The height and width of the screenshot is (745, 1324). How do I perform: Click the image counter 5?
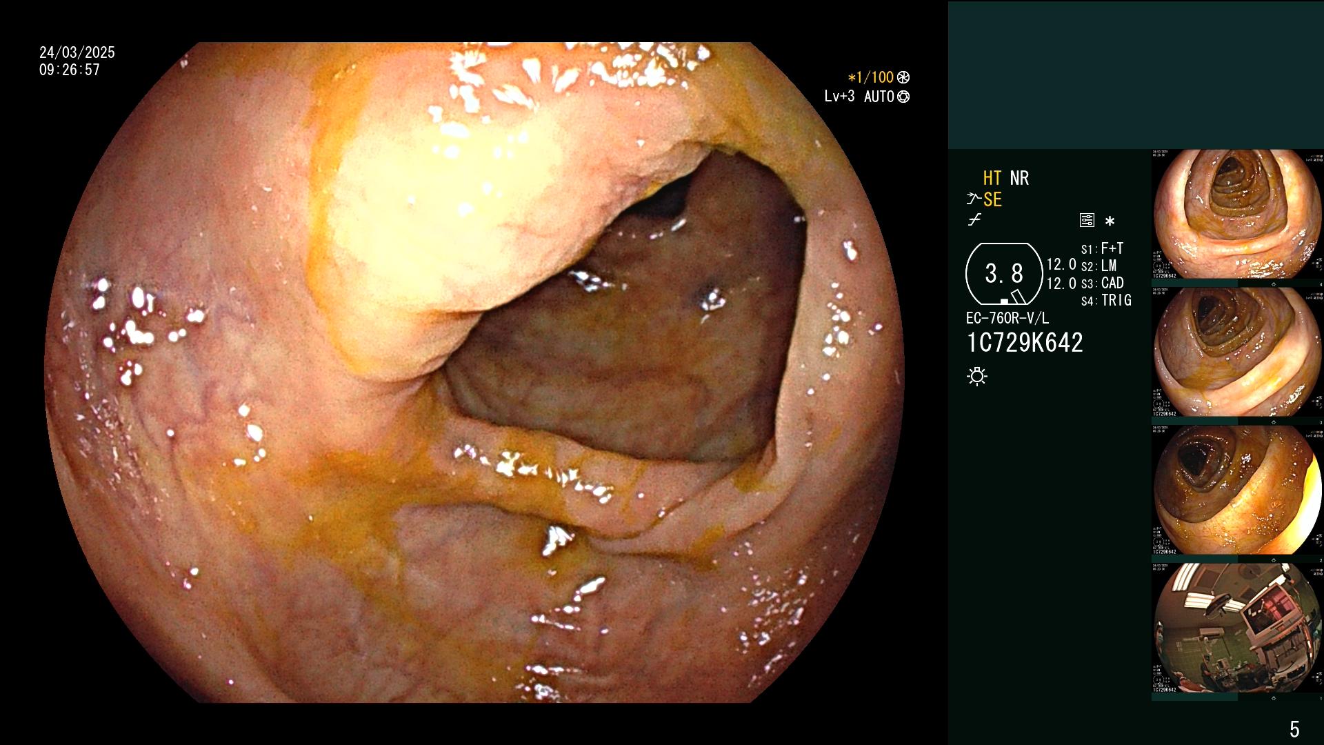1294,729
